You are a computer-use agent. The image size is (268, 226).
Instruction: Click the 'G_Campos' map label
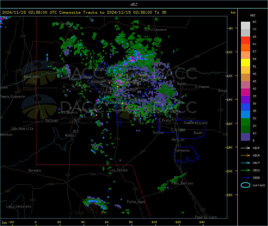point(202,87)
